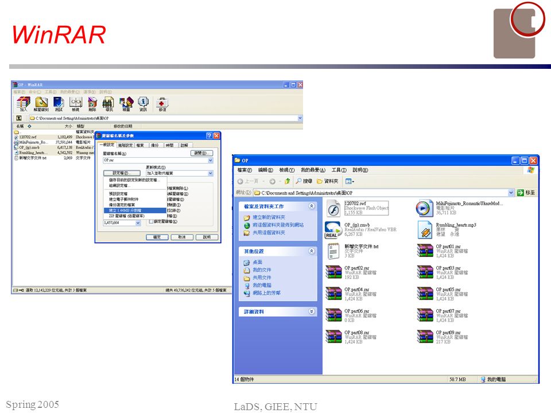Open the Explorer 工具(T) menu
Screen dimensions: 551x413
click(x=339, y=170)
